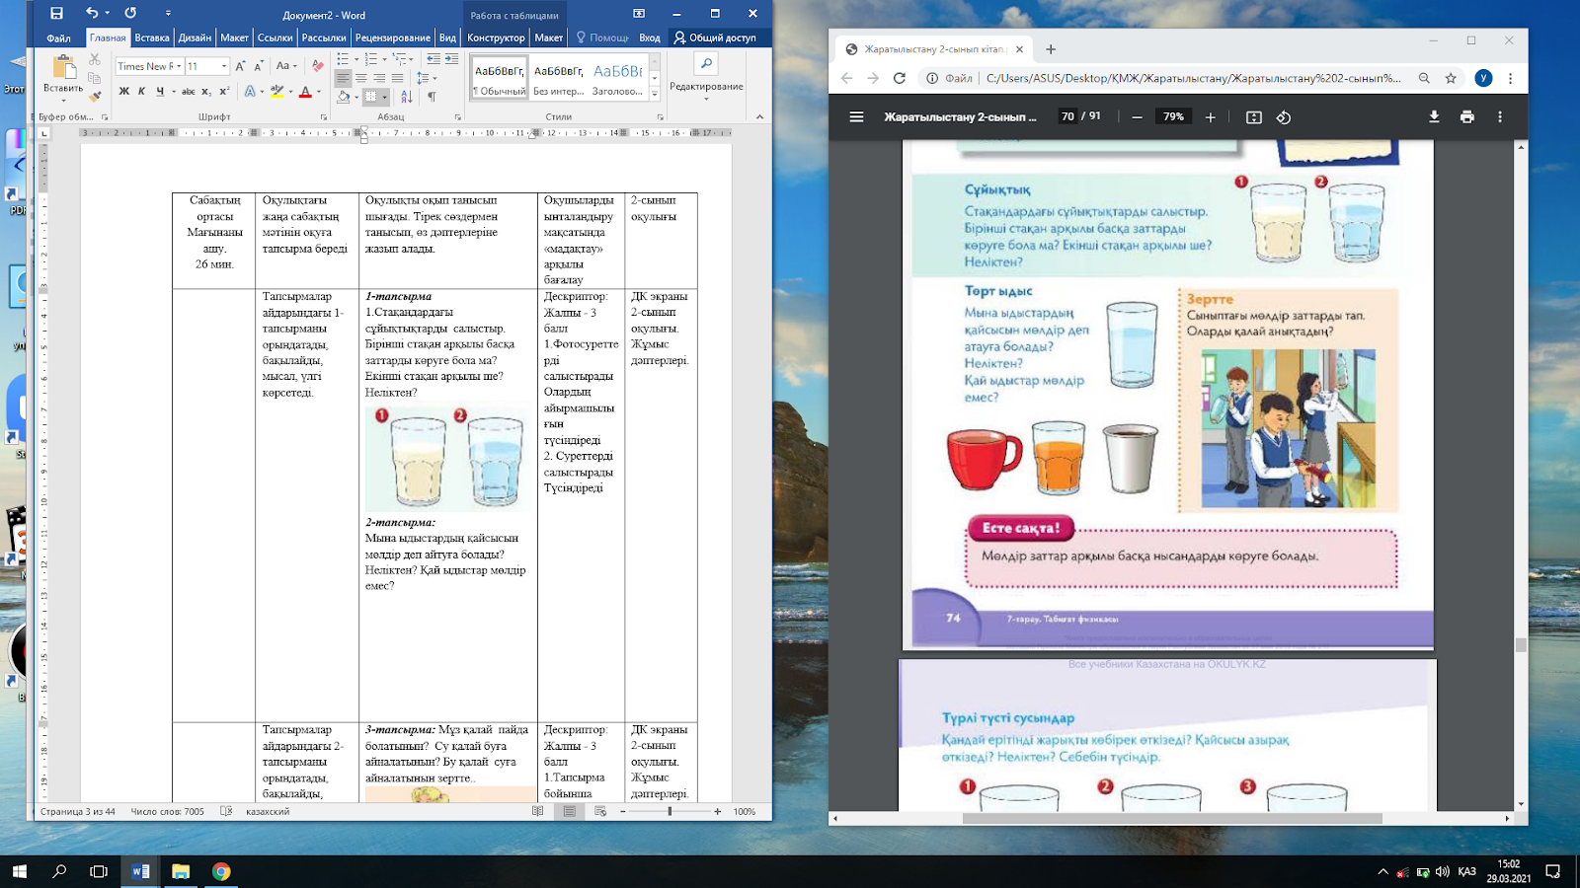Click the Общий доступ share button
This screenshot has height=888, width=1580.
click(714, 37)
